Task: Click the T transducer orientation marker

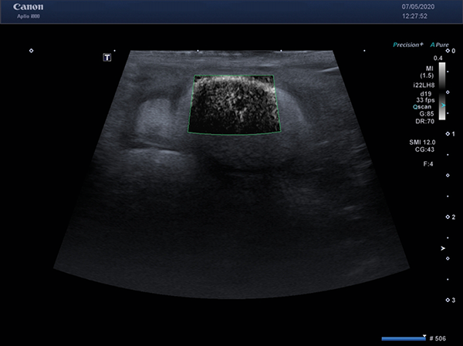Action: (107, 58)
